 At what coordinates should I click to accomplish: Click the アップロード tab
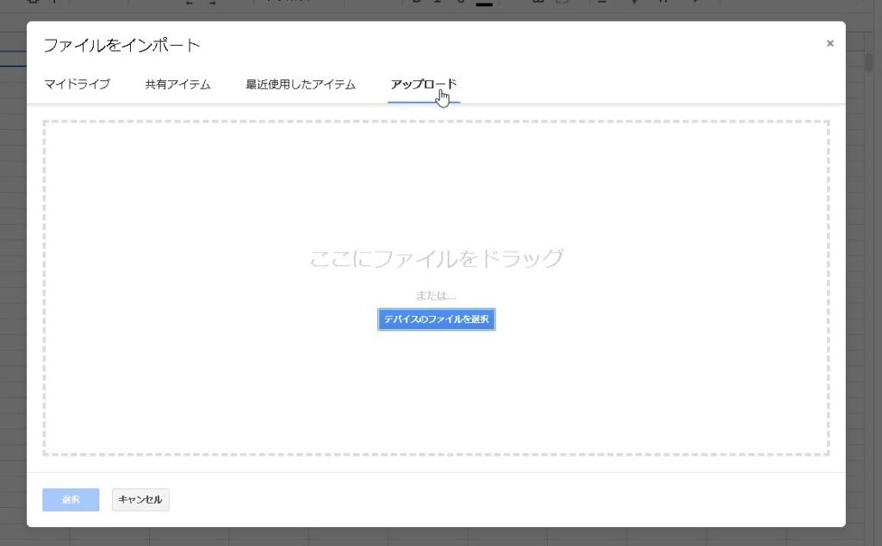pyautogui.click(x=423, y=84)
